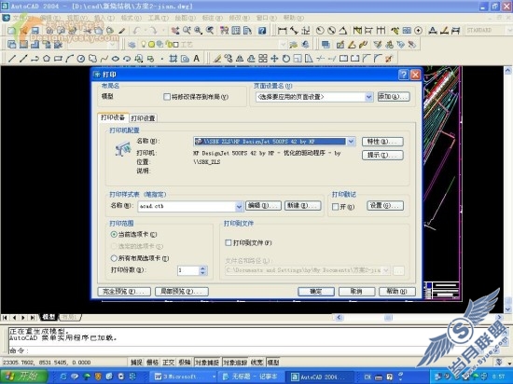Click the Zoom Realtime magnifier icon
The width and height of the screenshot is (513, 384).
point(187,31)
